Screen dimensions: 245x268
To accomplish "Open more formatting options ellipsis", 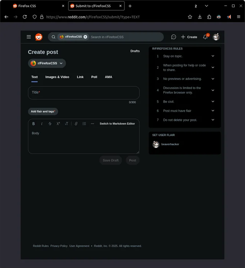I will click(92, 123).
